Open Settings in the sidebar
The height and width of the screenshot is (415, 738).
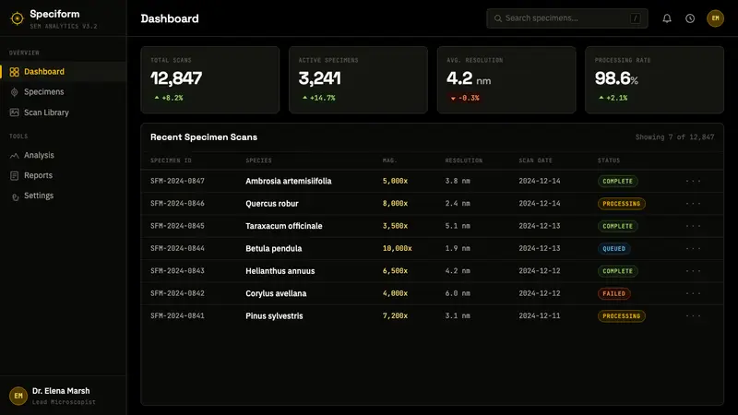[x=63, y=196]
